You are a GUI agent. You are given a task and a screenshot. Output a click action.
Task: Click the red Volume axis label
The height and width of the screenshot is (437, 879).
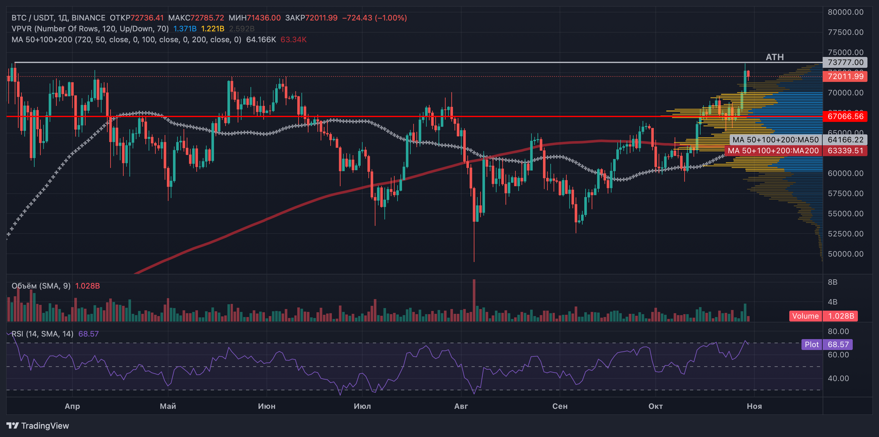805,316
